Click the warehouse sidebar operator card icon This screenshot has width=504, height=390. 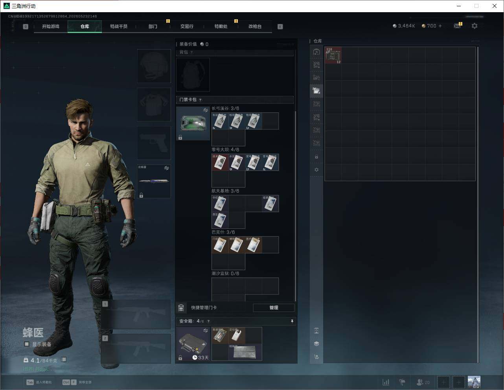pos(316,331)
